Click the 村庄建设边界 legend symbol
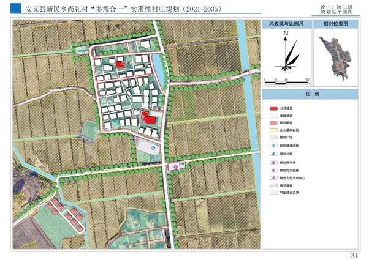Viewport: 369px width, 260px height. tap(273, 193)
